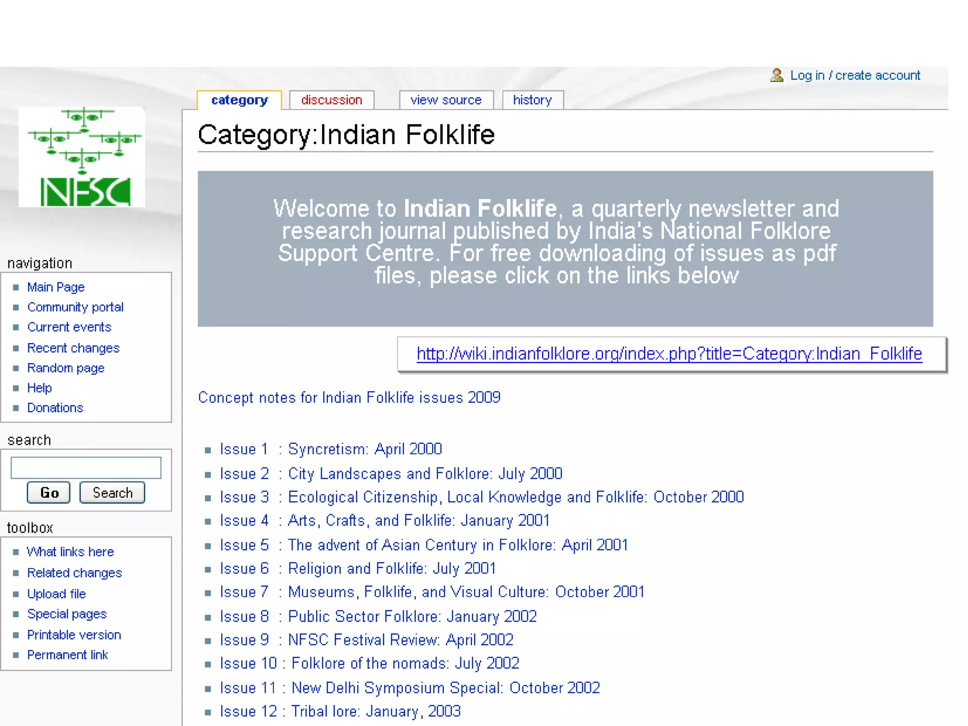
Task: Open the history tab
Action: point(532,100)
